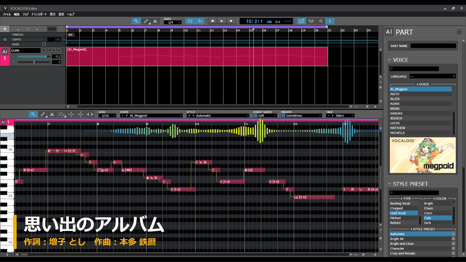
Task: Toggle auto-scroll button next to loop
Action: coord(200,21)
